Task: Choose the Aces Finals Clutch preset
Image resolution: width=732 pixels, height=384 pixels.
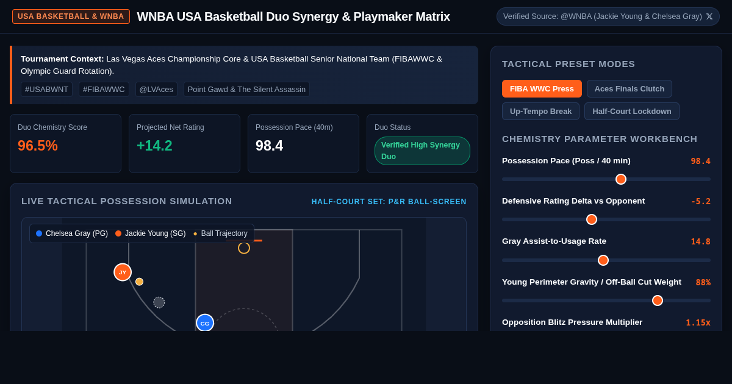Action: [630, 89]
